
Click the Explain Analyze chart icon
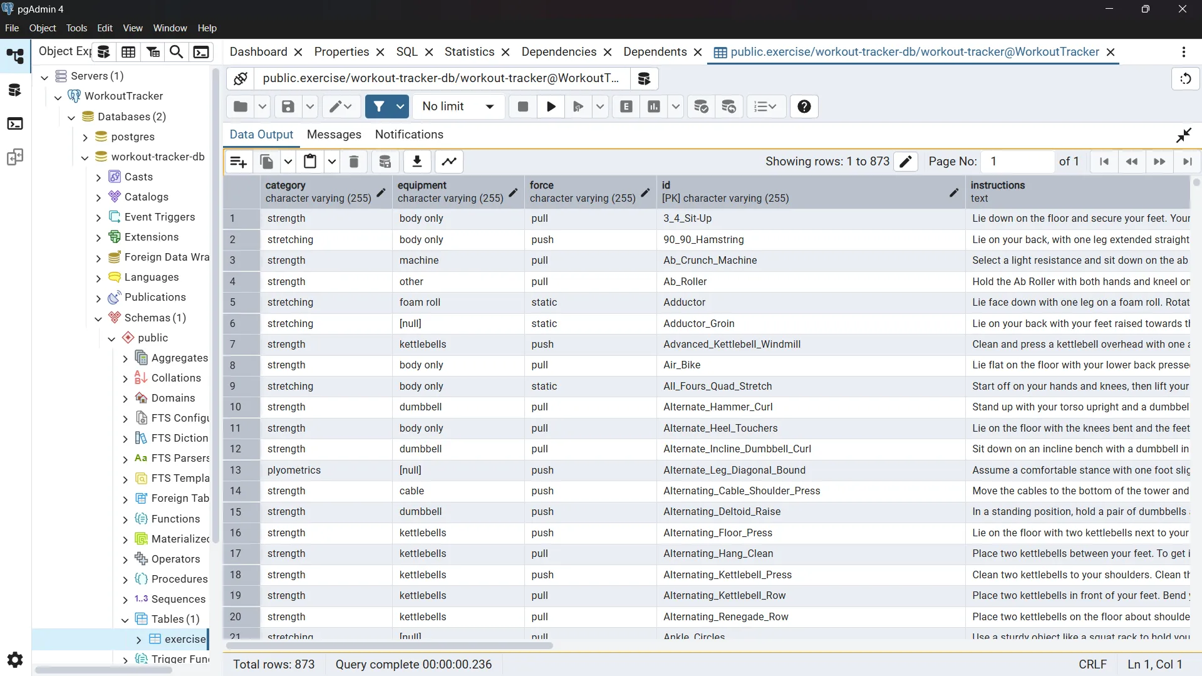[654, 107]
